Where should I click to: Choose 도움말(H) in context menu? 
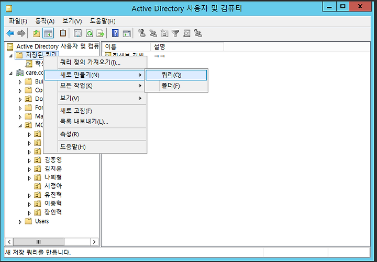95,147
